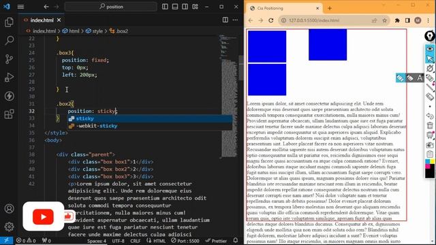Close the index.html editor tab
The width and height of the screenshot is (436, 245).
(x=59, y=20)
